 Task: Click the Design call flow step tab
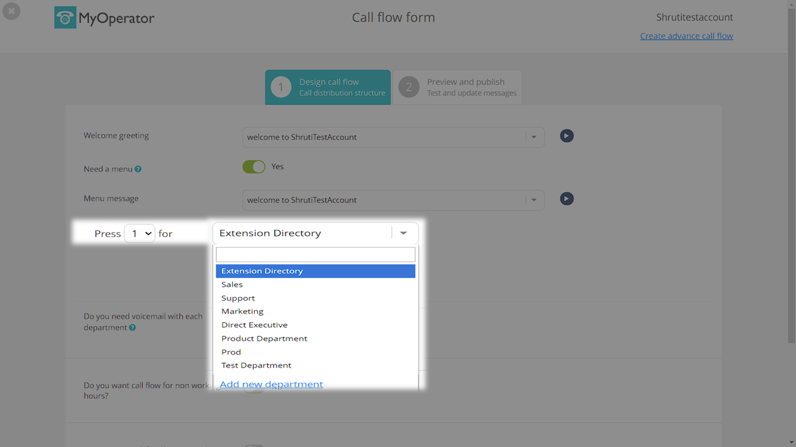click(328, 87)
